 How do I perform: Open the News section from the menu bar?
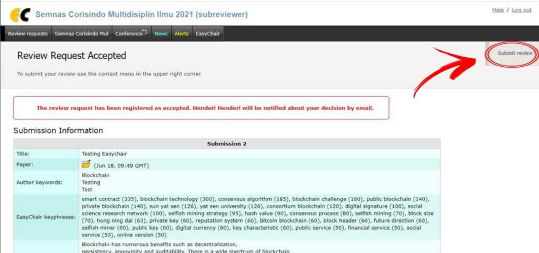click(160, 34)
